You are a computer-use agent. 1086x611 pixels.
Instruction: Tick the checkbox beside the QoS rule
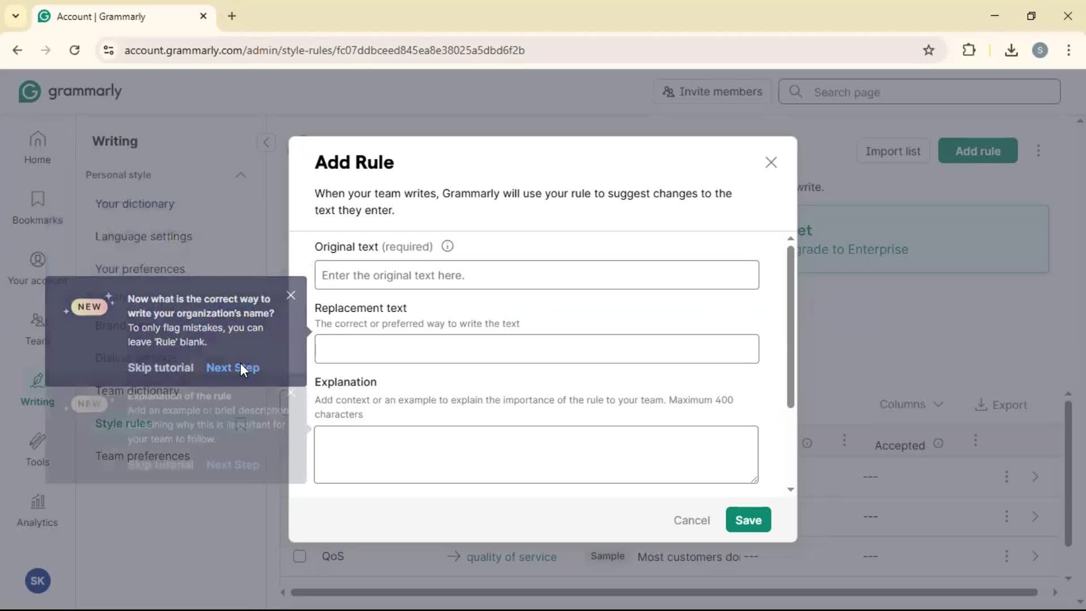tap(300, 556)
